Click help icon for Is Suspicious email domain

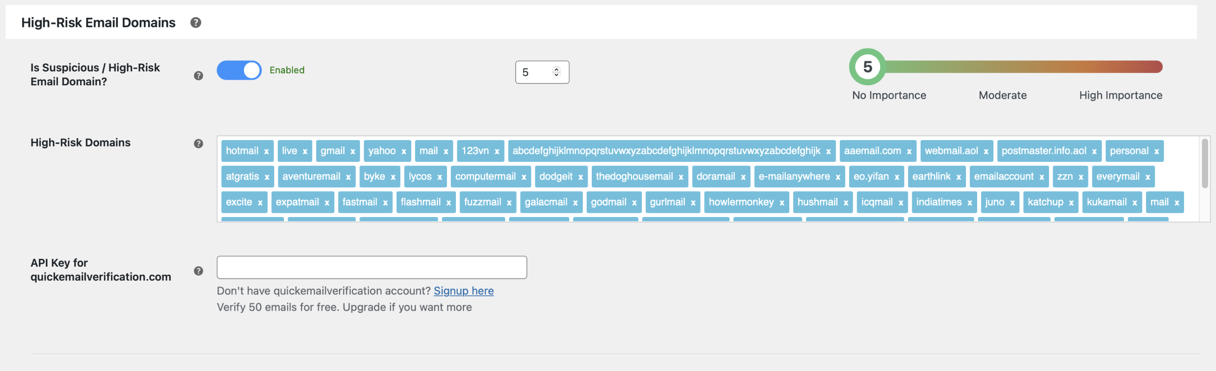[198, 76]
